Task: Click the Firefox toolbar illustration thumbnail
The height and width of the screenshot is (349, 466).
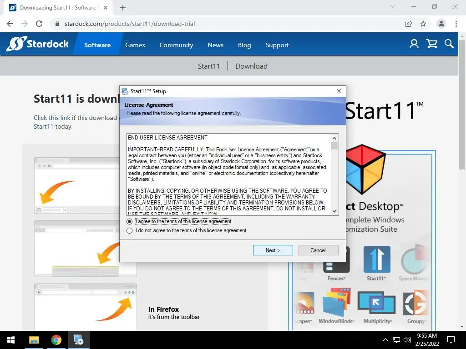Action: [x=86, y=307]
